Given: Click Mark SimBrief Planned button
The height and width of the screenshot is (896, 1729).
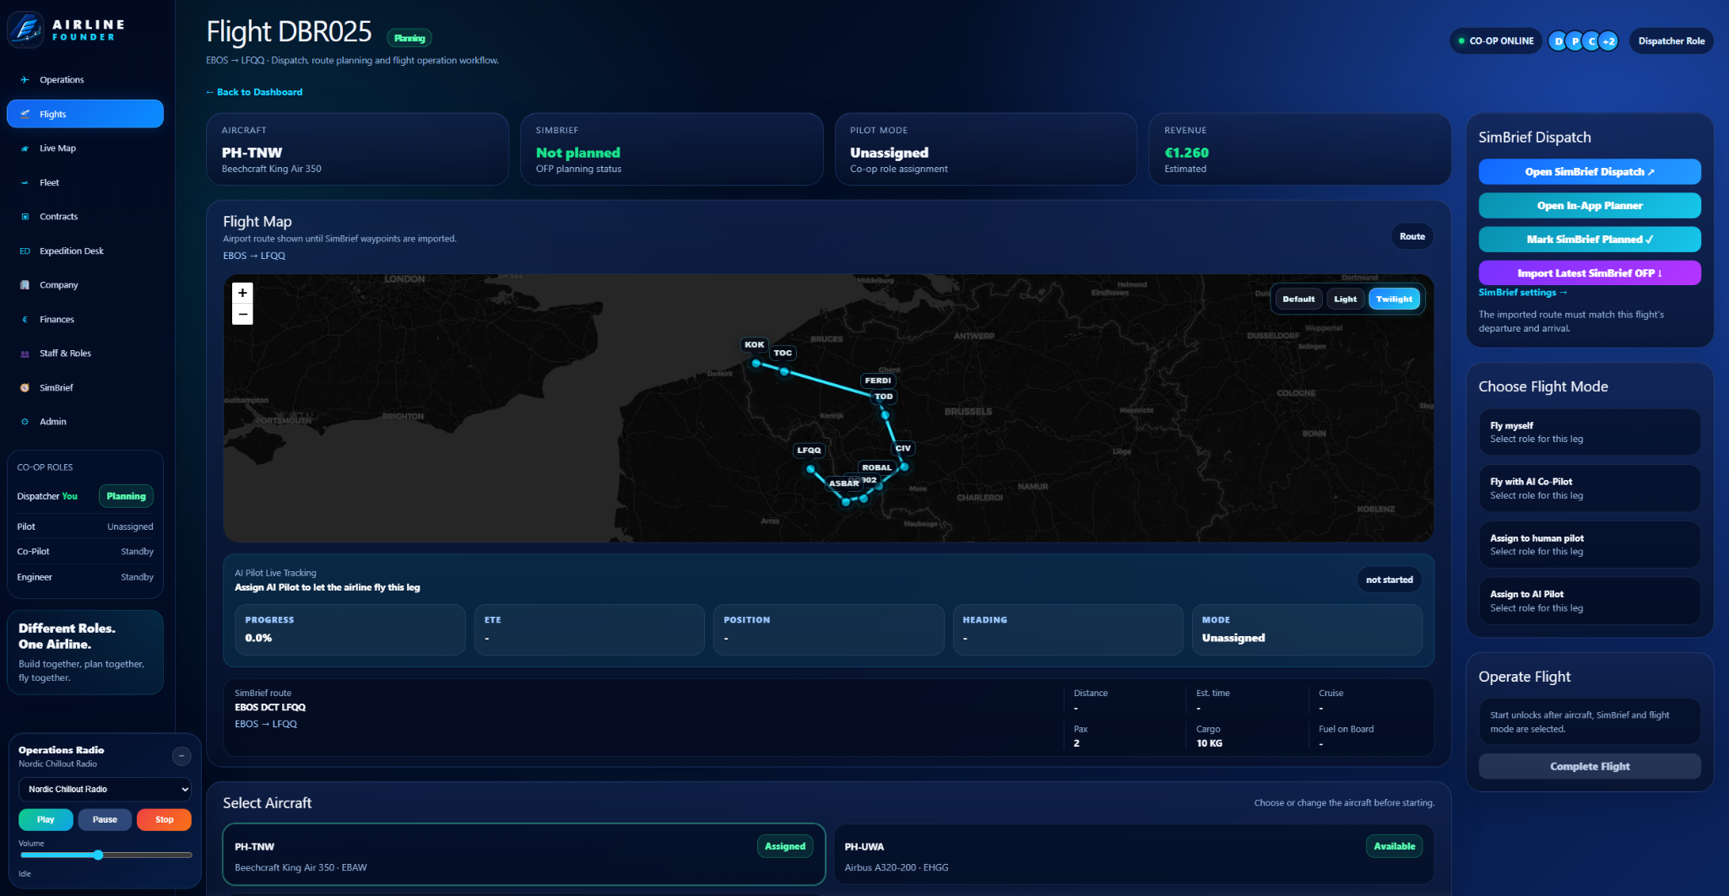Looking at the screenshot, I should (x=1590, y=239).
